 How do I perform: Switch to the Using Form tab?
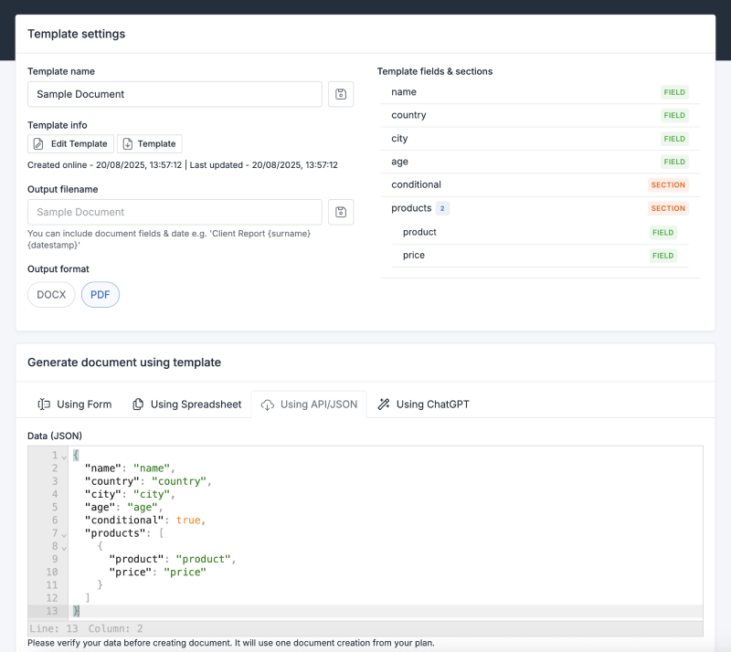coord(74,405)
